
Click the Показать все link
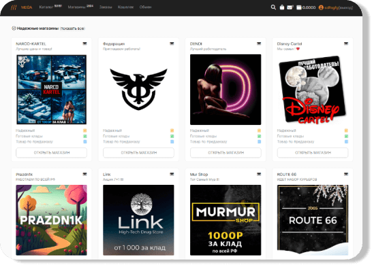click(x=72, y=29)
